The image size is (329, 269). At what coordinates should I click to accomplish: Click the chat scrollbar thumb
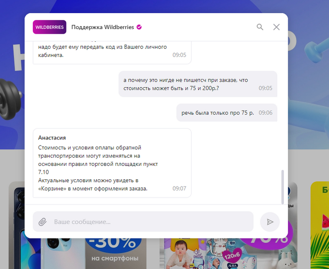point(282,187)
